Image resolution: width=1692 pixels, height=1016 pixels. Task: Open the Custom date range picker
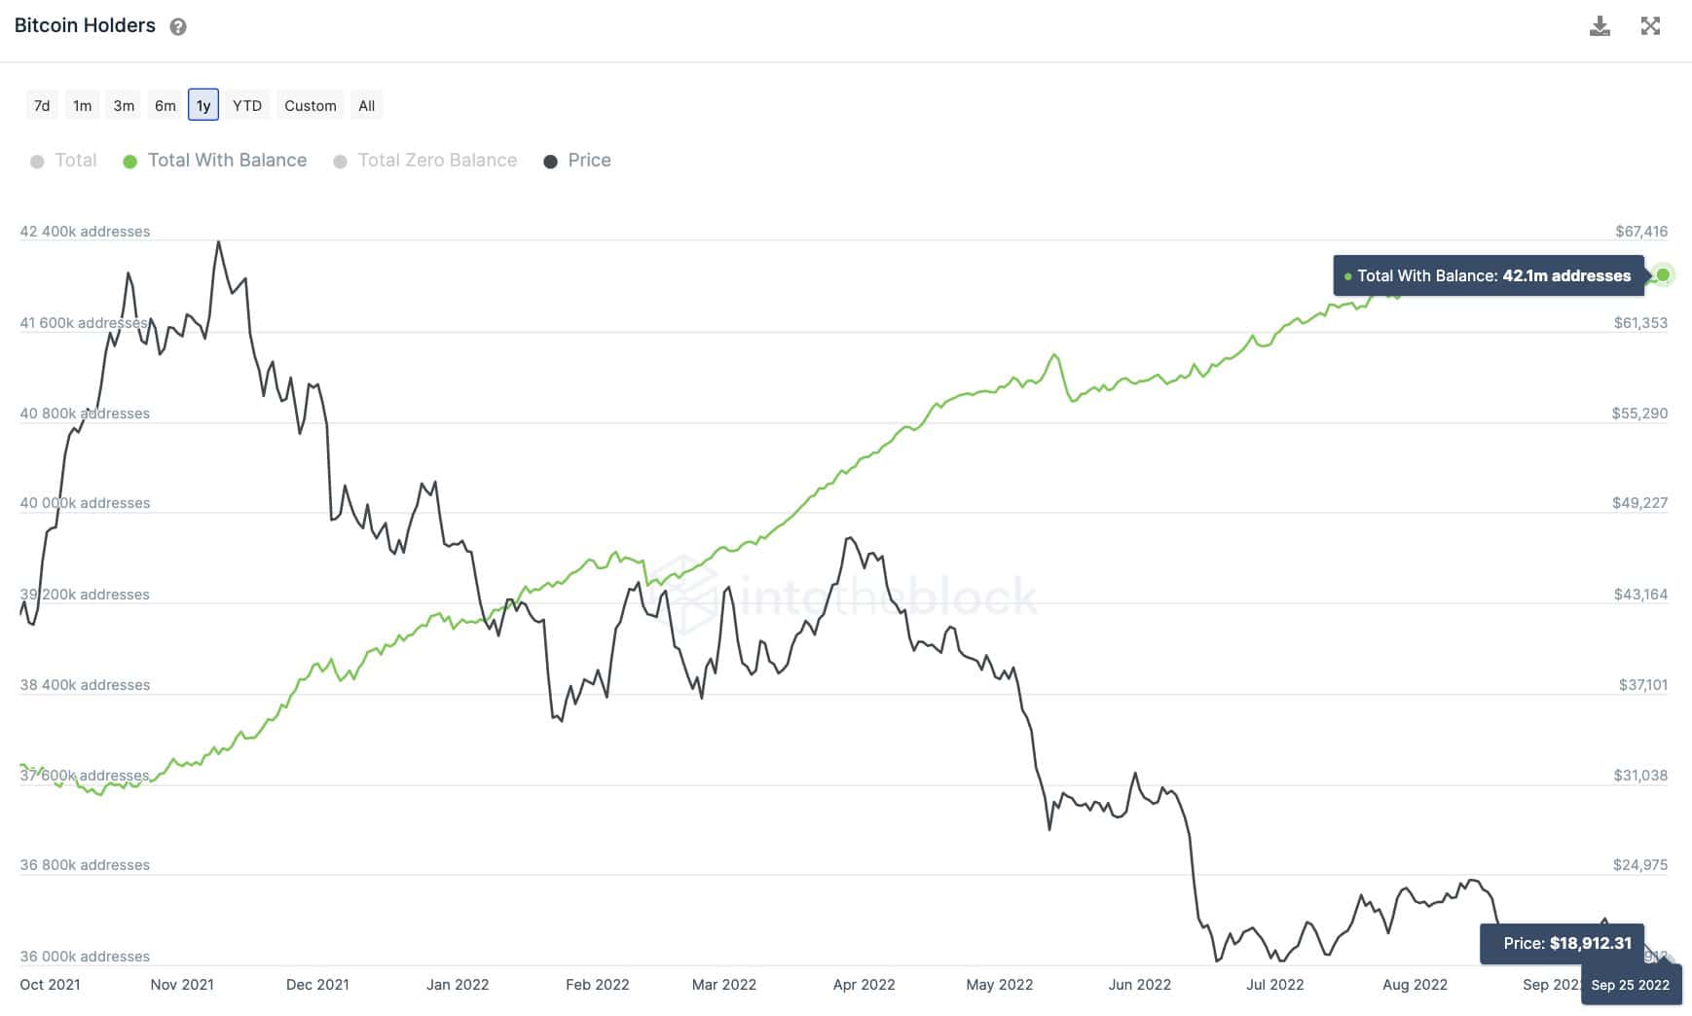pyautogui.click(x=311, y=105)
